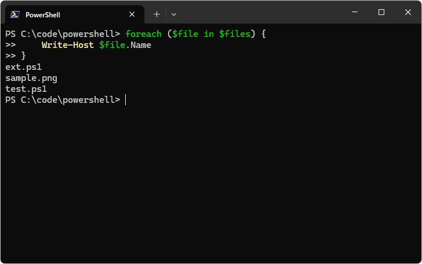This screenshot has width=422, height=264.
Task: Close the PowerShell tab
Action: 132,14
